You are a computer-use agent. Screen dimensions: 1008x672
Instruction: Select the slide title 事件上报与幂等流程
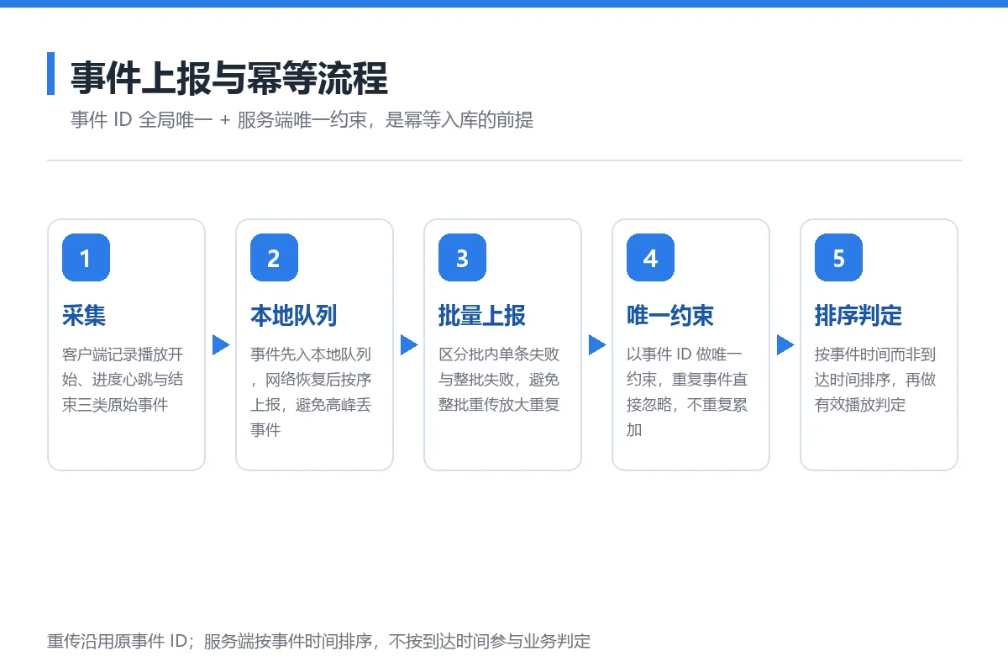(228, 77)
